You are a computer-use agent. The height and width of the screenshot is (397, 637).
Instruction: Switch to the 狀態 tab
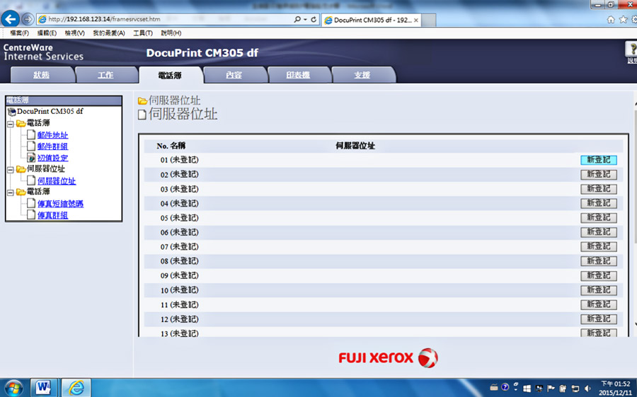pyautogui.click(x=42, y=75)
